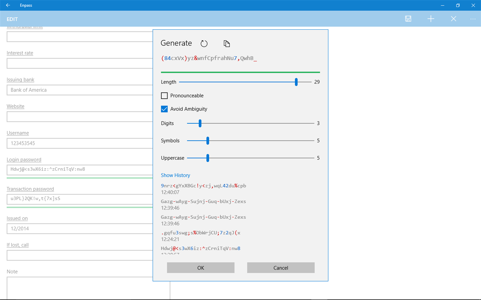Image resolution: width=481 pixels, height=300 pixels.
Task: Click the Note text area
Action: [x=88, y=288]
